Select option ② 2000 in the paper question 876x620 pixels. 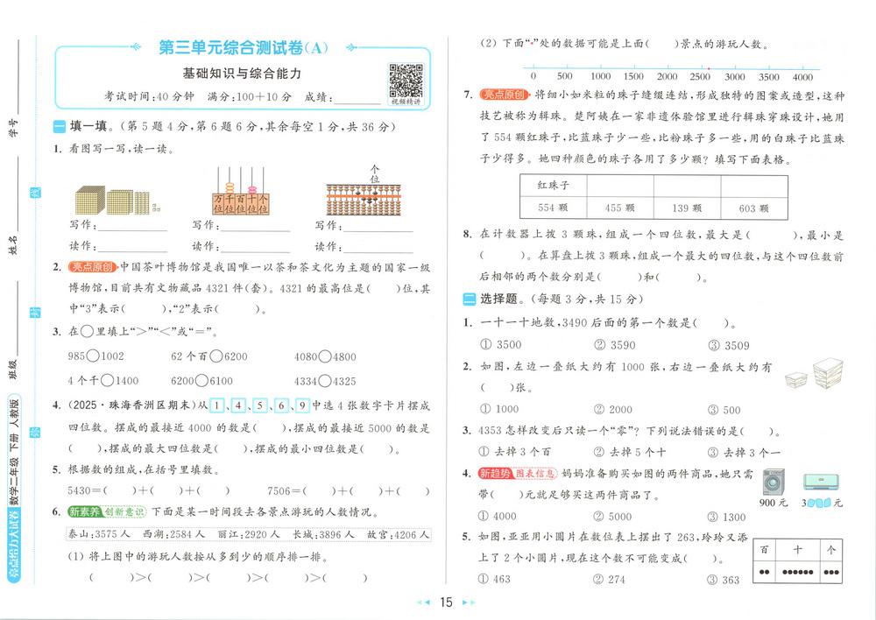[x=613, y=409]
